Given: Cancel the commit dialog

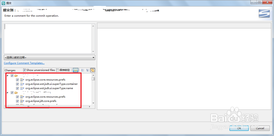Looking at the screenshot, I should point(260,128).
